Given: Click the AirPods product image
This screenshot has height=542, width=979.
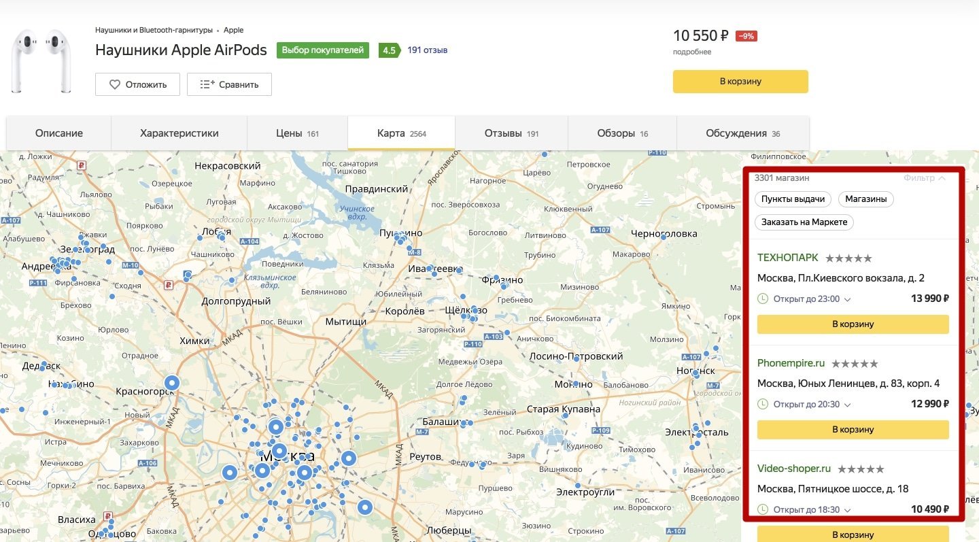Looking at the screenshot, I should coord(41,61).
